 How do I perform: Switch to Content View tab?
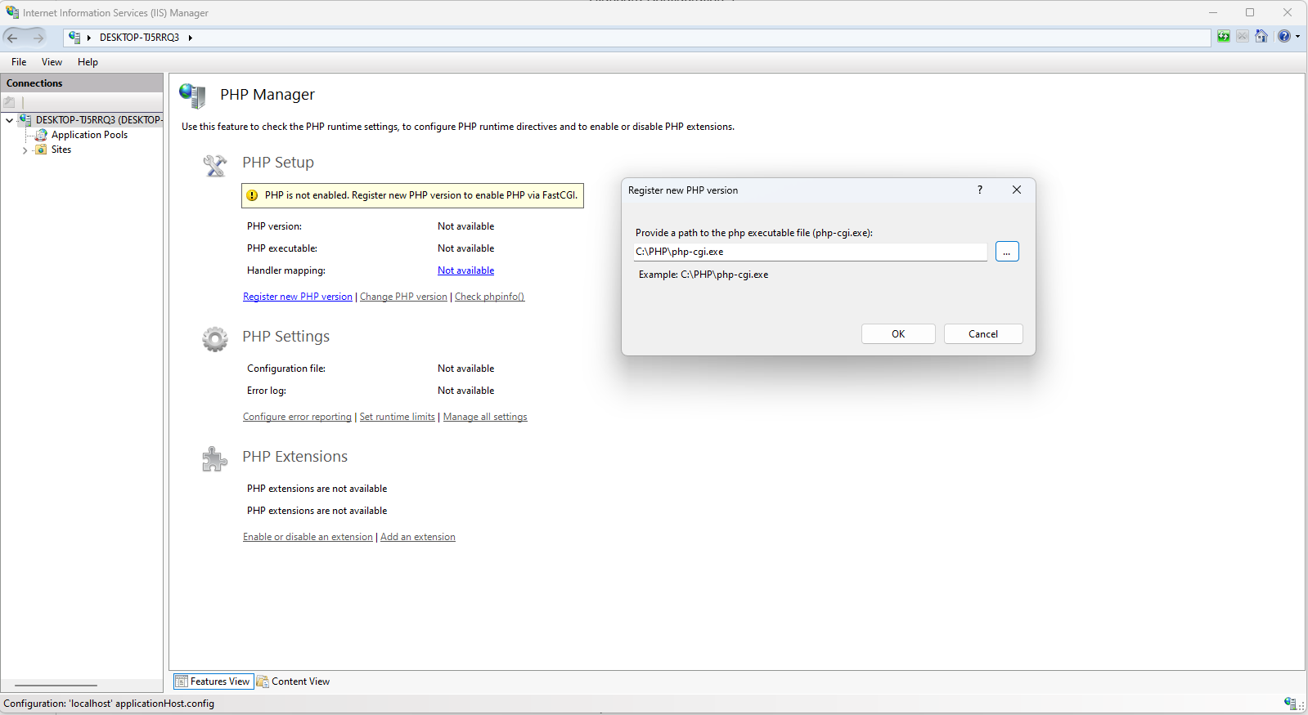click(x=294, y=681)
